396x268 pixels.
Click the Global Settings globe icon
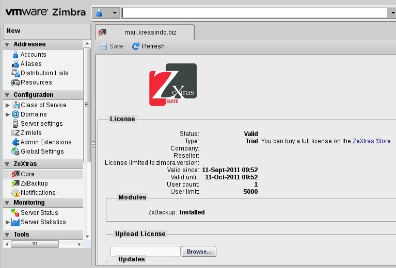click(x=15, y=152)
